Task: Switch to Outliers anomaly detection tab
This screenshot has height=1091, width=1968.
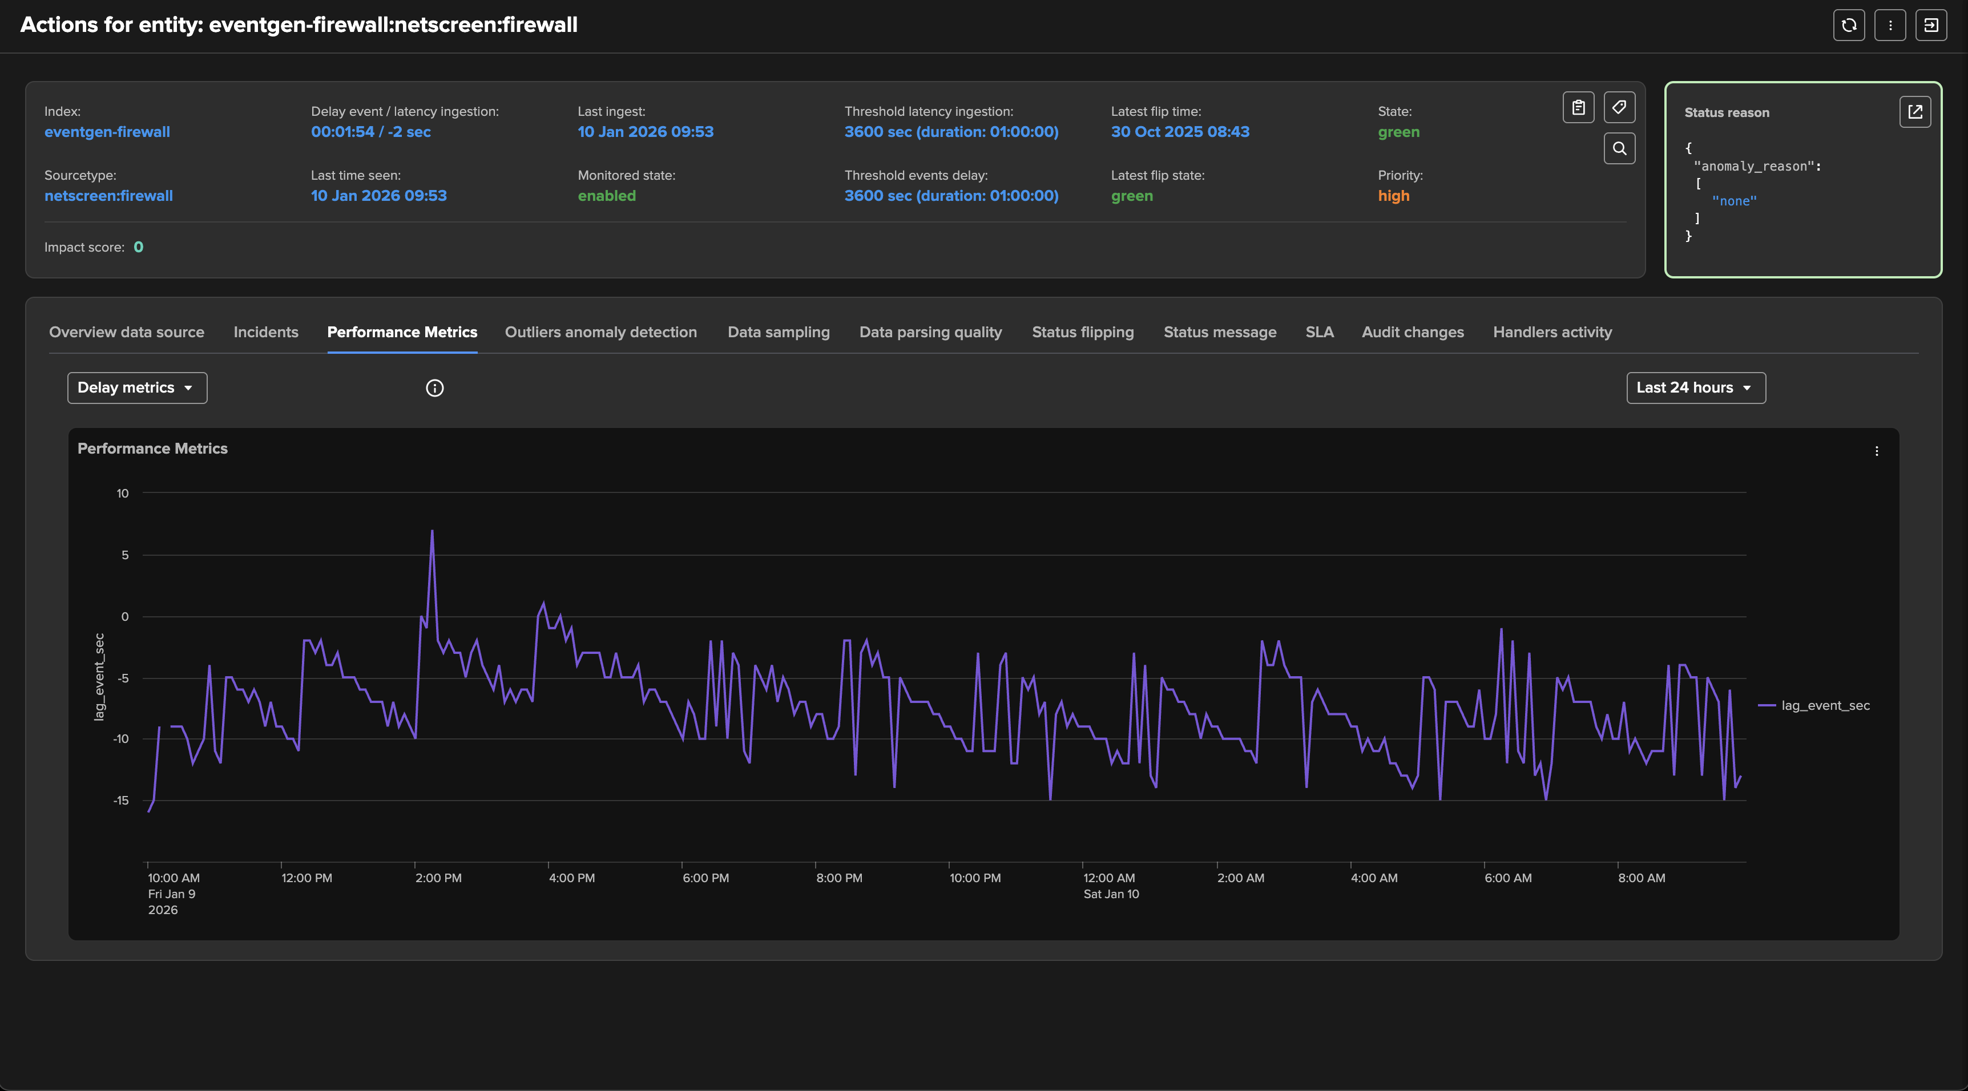Action: point(600,332)
